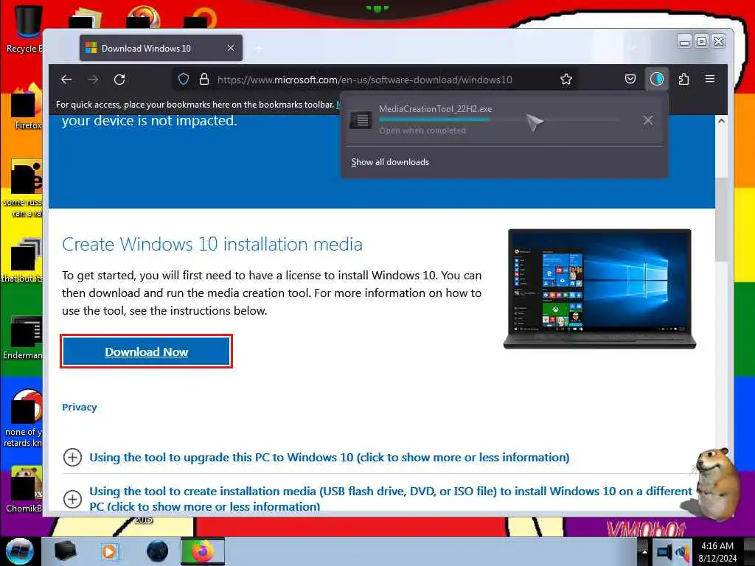Click the forward navigation arrow
Viewport: 755px width, 566px height.
point(93,80)
